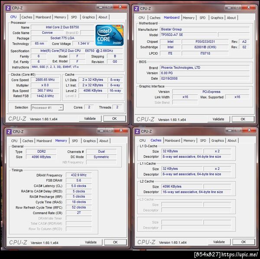The height and width of the screenshot is (259, 260).
Task: Click the CPU-Z icon in Caches window title bar
Action: tap(137, 131)
